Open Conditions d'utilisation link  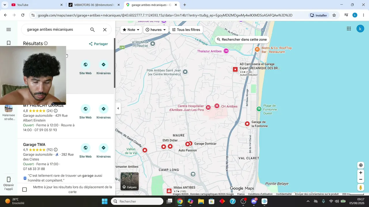pyautogui.click(x=260, y=194)
